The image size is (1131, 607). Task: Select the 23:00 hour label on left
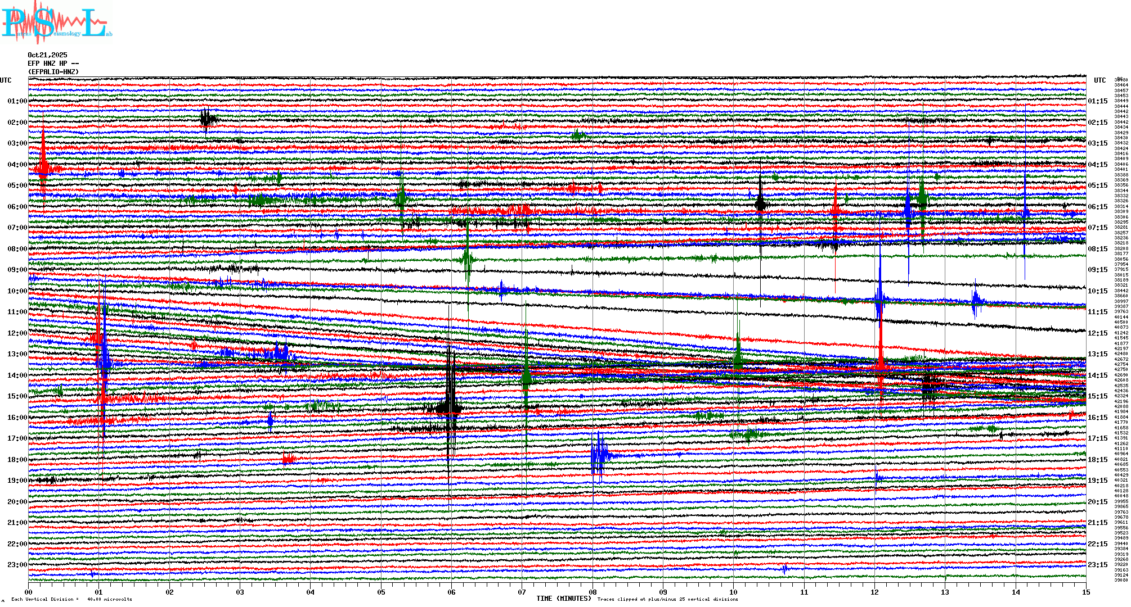pyautogui.click(x=17, y=565)
